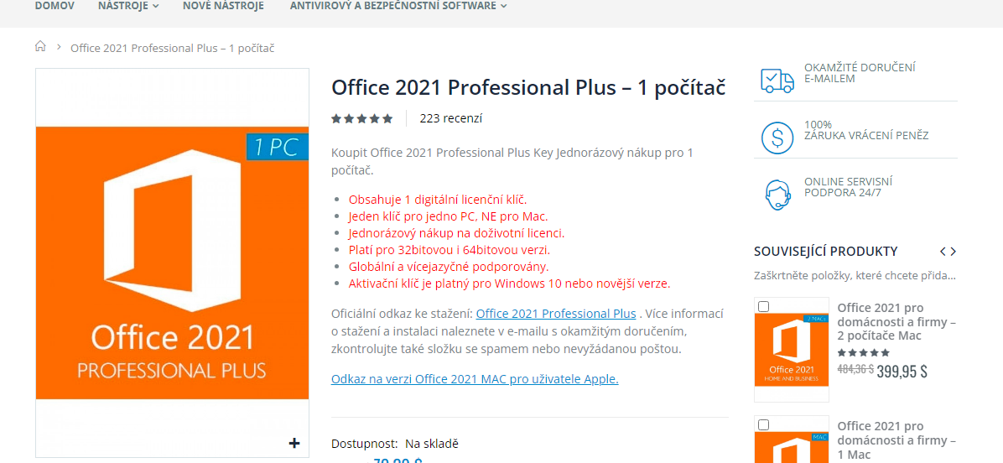Click the five-star rating under title
Viewport: 1003px width, 463px height.
pyautogui.click(x=361, y=119)
